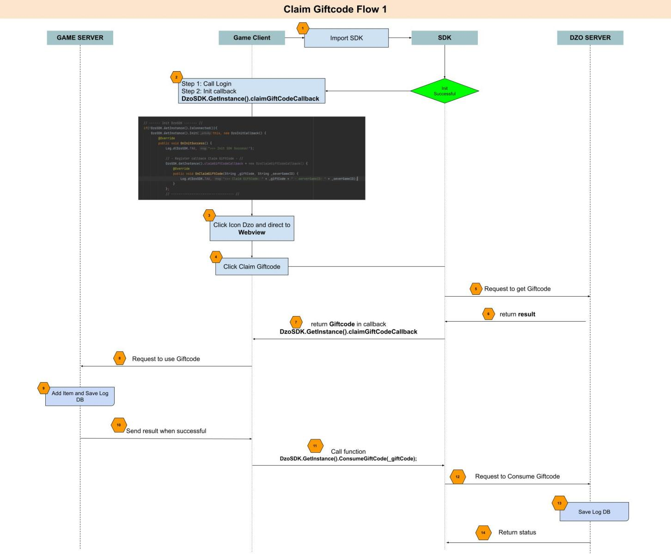The height and width of the screenshot is (554, 671).
Task: Click the orange hexagon numbered 11
Action: [315, 446]
